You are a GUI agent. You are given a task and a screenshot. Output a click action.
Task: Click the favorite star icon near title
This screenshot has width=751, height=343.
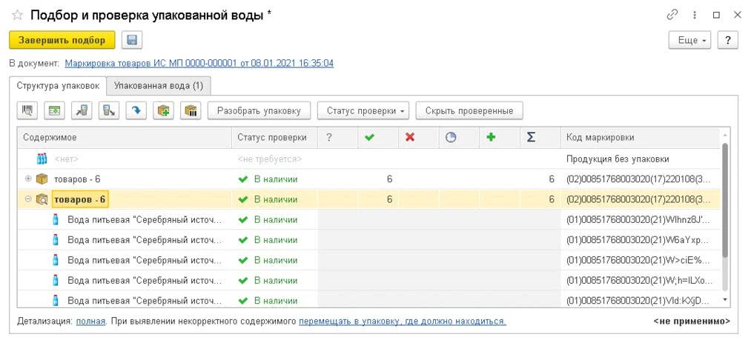pos(17,15)
